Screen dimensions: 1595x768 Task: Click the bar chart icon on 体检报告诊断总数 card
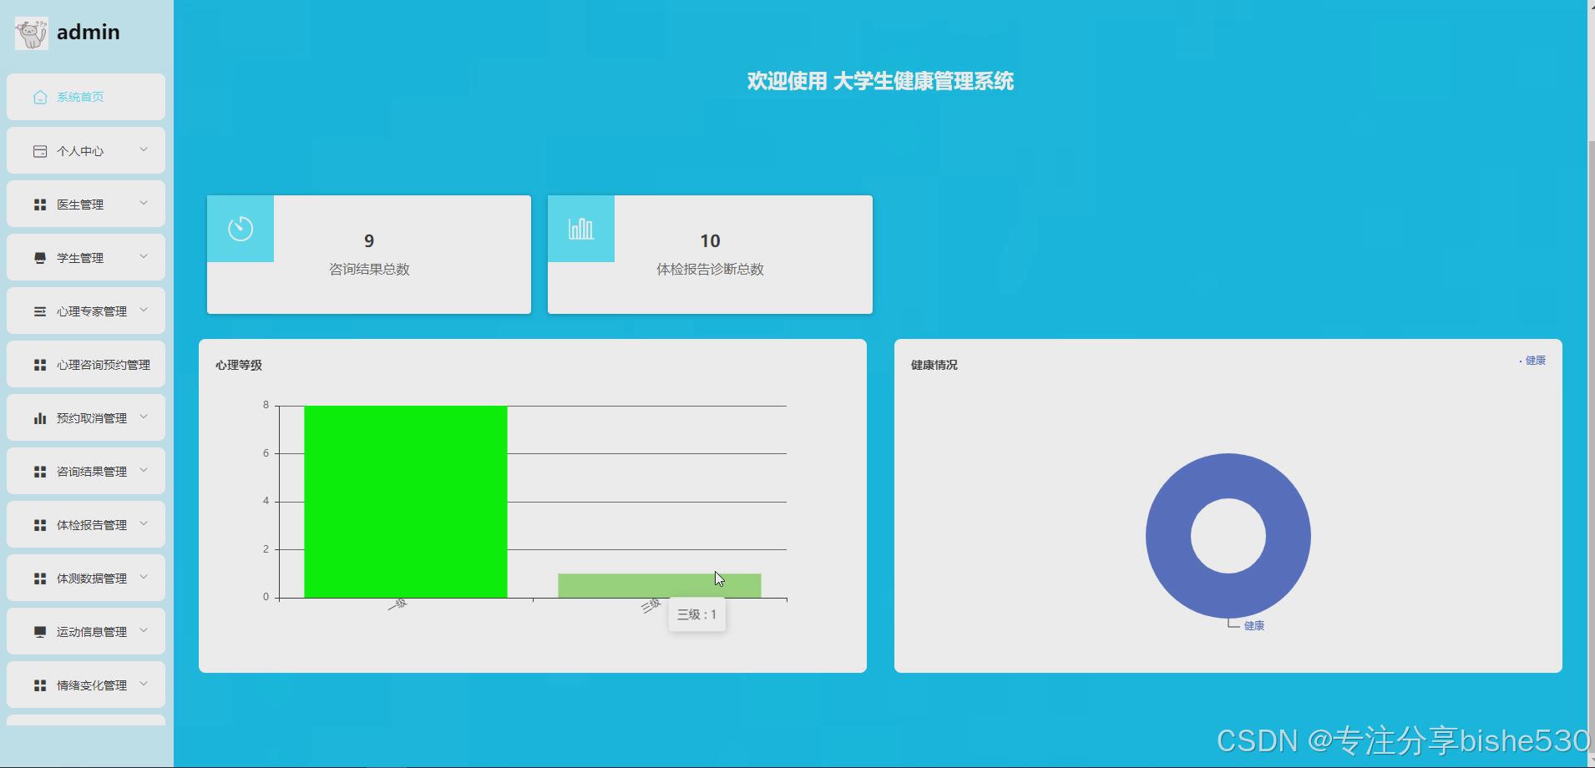(580, 227)
